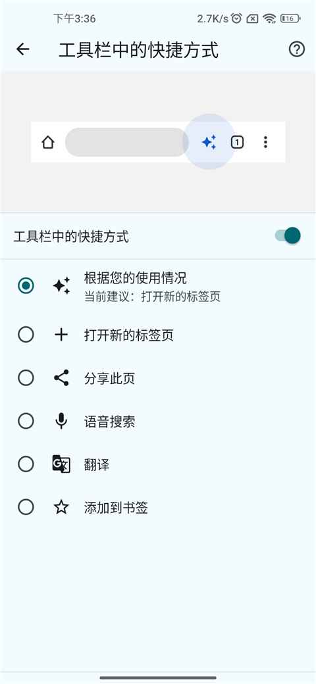Click the plus icon for new tab

coord(61,335)
